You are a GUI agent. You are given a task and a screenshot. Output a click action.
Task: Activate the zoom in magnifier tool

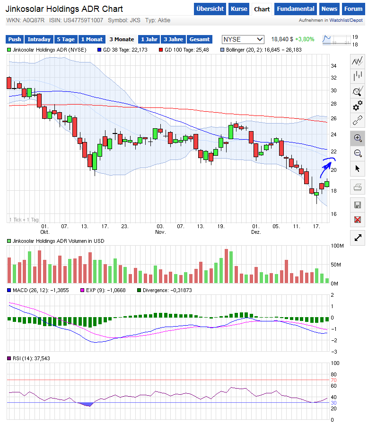click(x=358, y=138)
